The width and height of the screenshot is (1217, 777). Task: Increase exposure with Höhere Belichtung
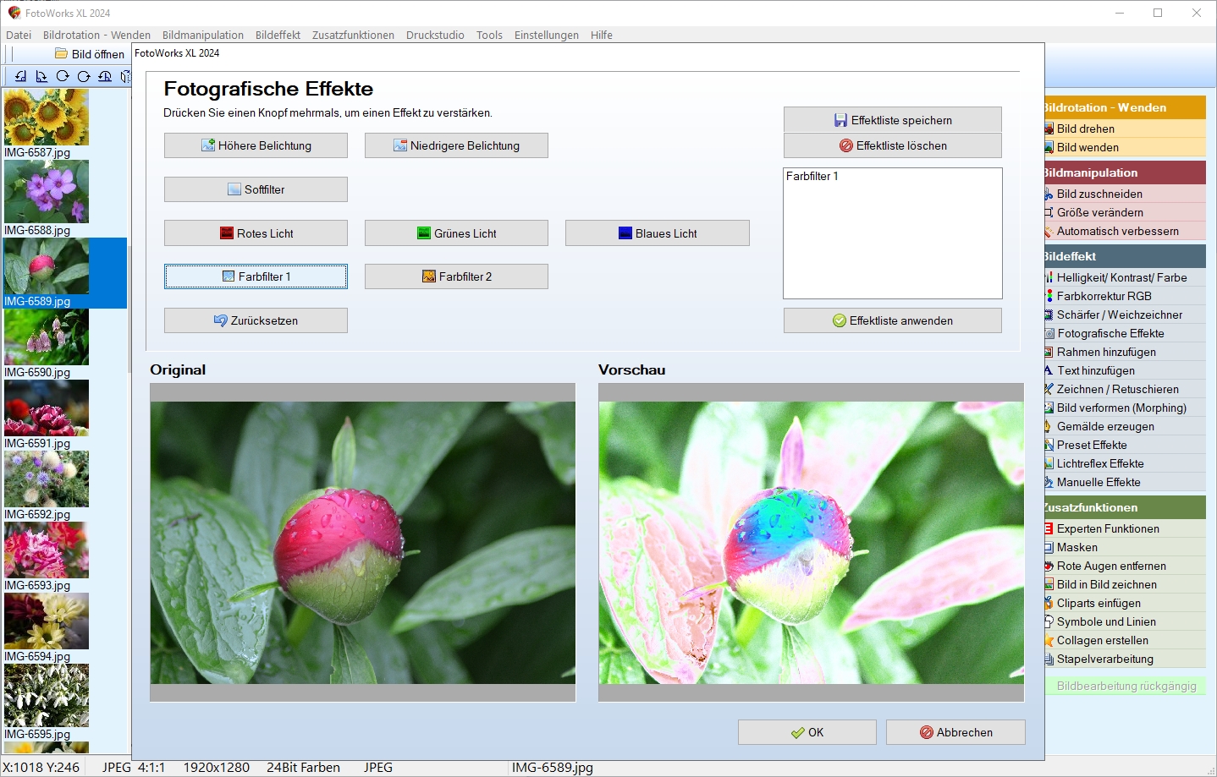pos(256,145)
